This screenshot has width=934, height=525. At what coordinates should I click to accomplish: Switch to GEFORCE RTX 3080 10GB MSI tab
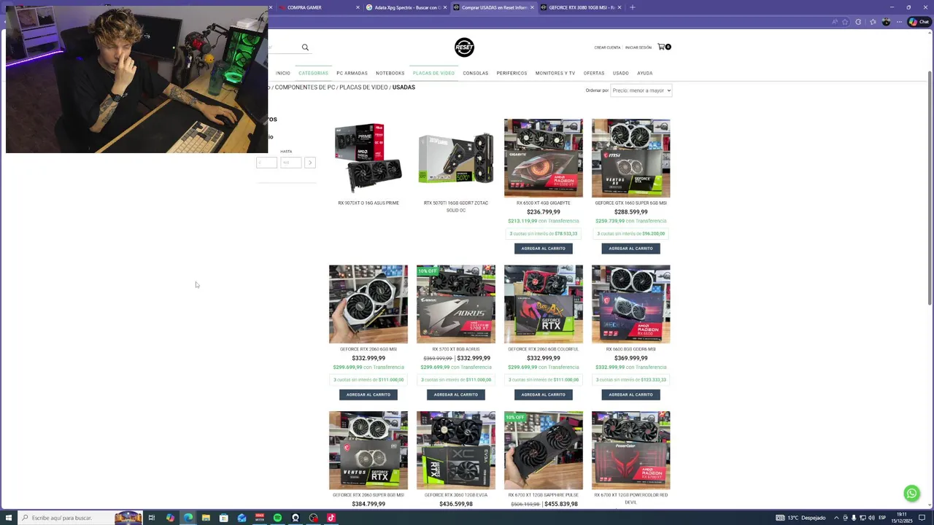tap(581, 7)
